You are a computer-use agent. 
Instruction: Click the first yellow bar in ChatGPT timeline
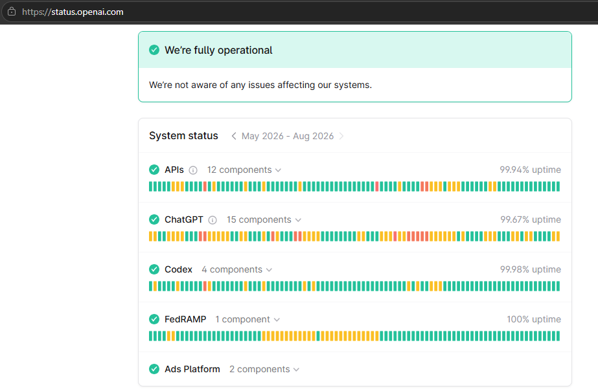point(151,236)
